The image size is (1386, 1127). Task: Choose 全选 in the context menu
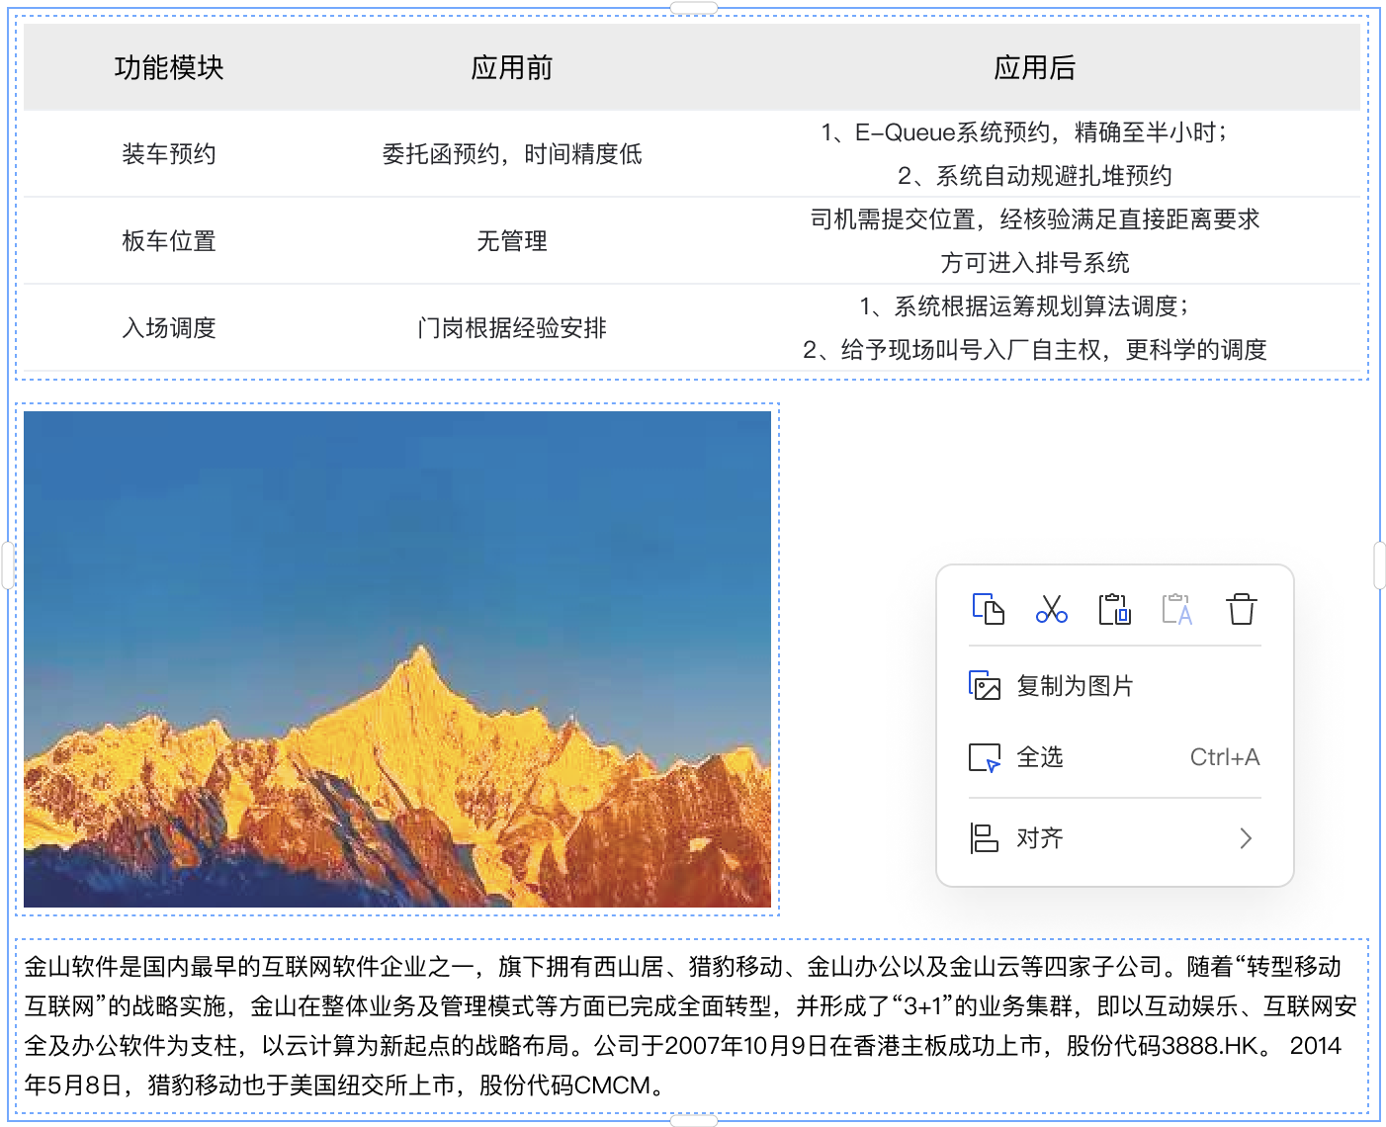pyautogui.click(x=1040, y=757)
